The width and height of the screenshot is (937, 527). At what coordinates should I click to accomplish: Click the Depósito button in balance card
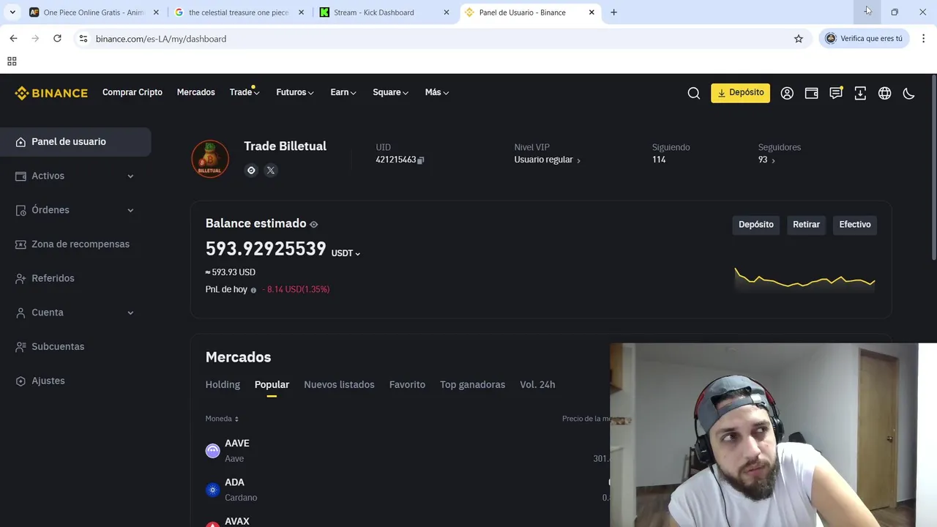coord(755,225)
